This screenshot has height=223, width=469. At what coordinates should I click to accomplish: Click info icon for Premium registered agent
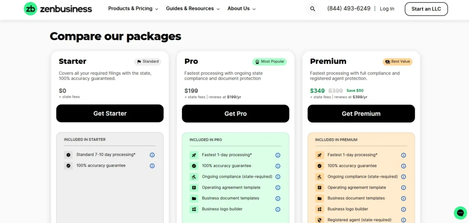pos(404,220)
